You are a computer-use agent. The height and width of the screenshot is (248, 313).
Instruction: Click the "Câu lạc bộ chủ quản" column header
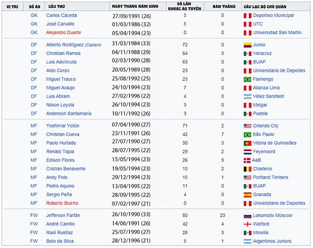tap(267, 5)
